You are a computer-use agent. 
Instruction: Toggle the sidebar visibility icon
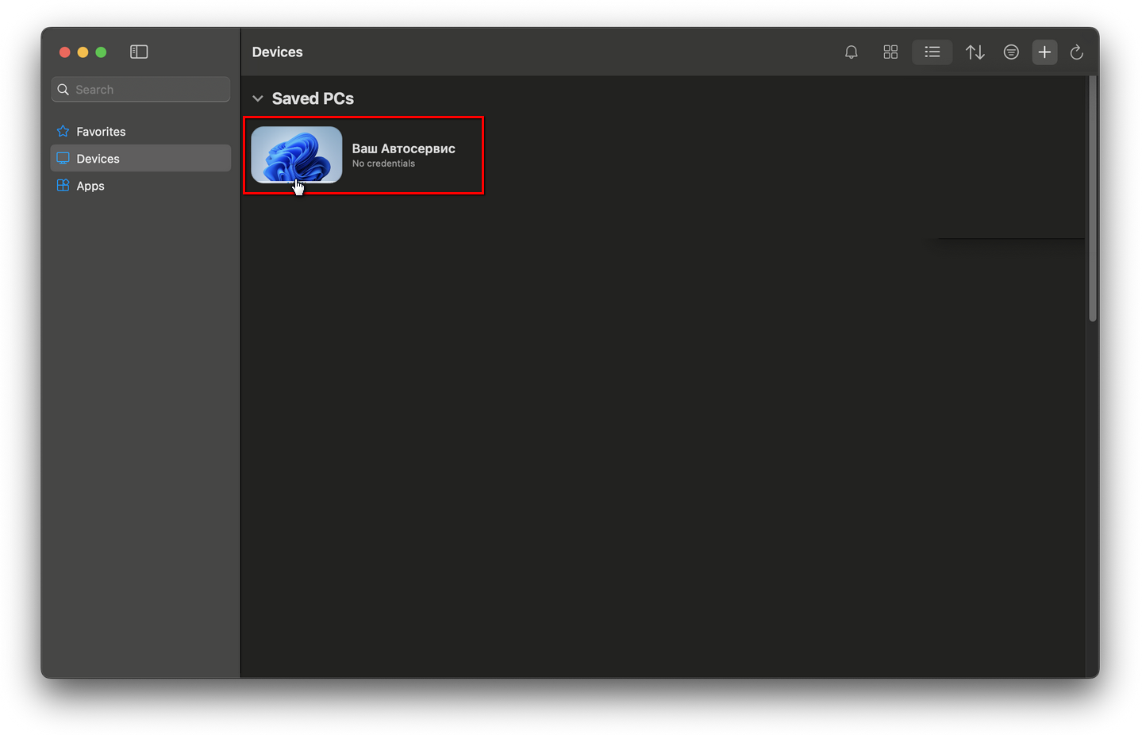(139, 52)
